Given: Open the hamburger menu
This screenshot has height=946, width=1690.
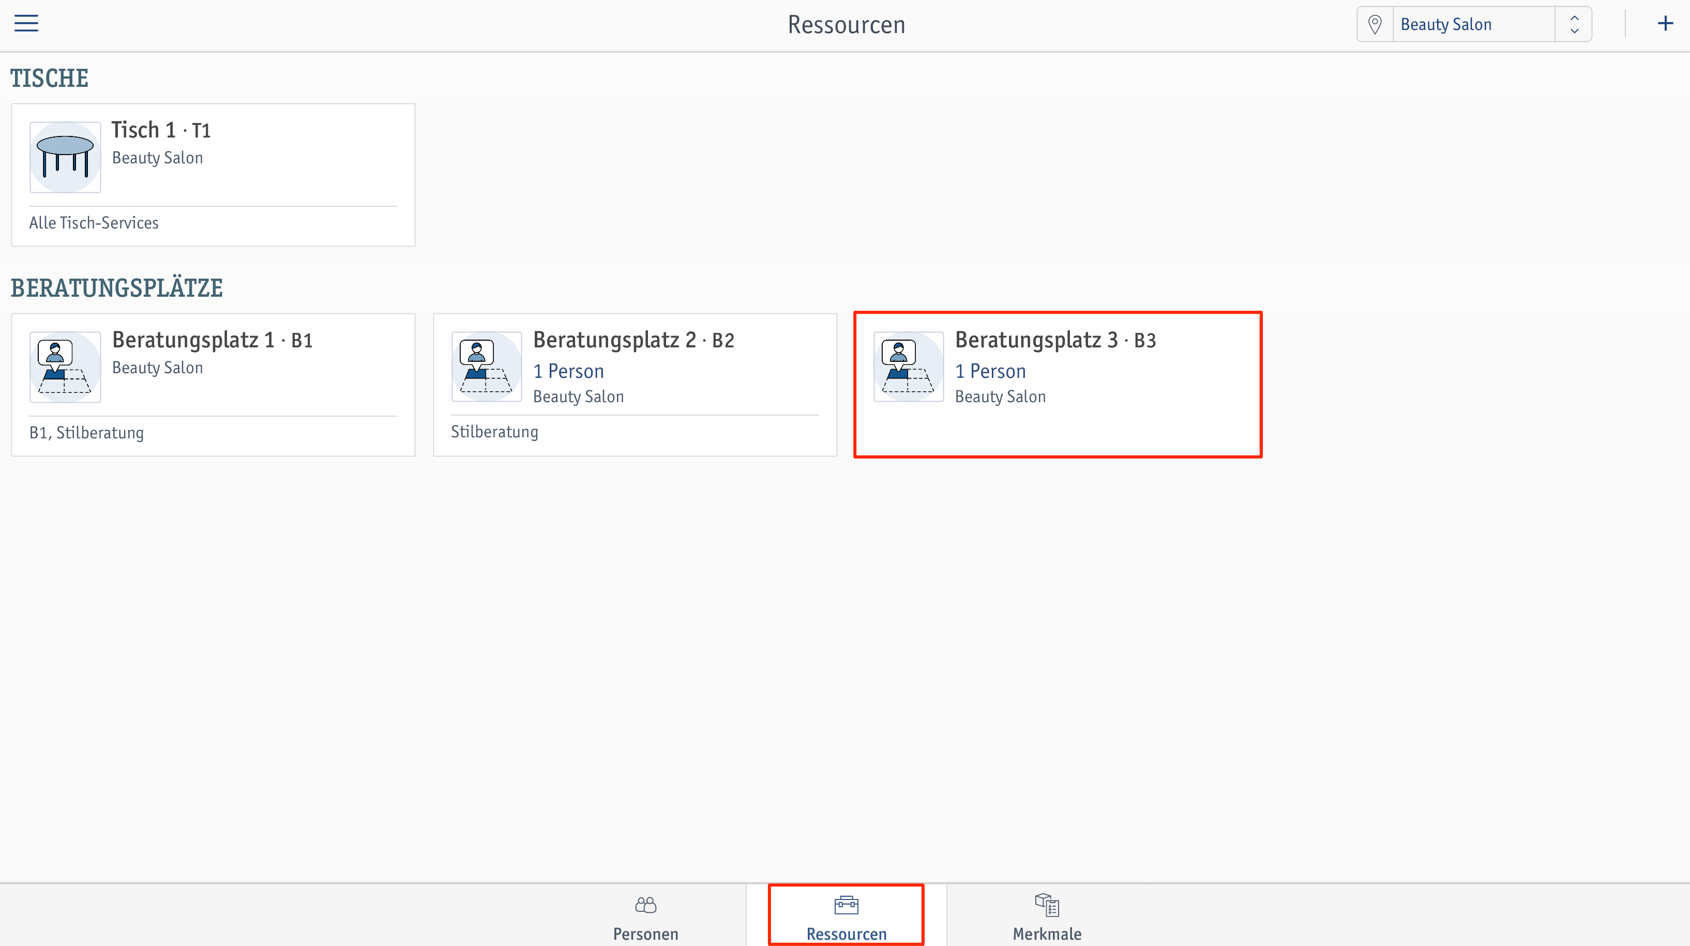Looking at the screenshot, I should (x=26, y=24).
